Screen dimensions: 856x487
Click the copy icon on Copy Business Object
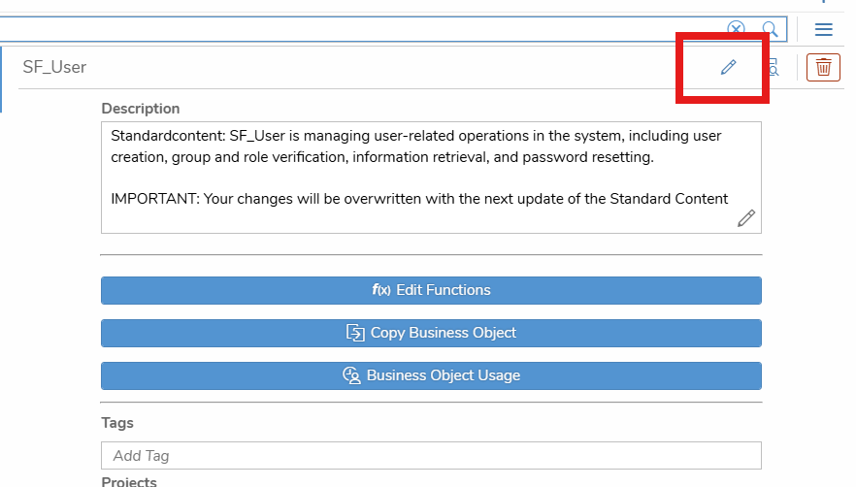click(356, 333)
